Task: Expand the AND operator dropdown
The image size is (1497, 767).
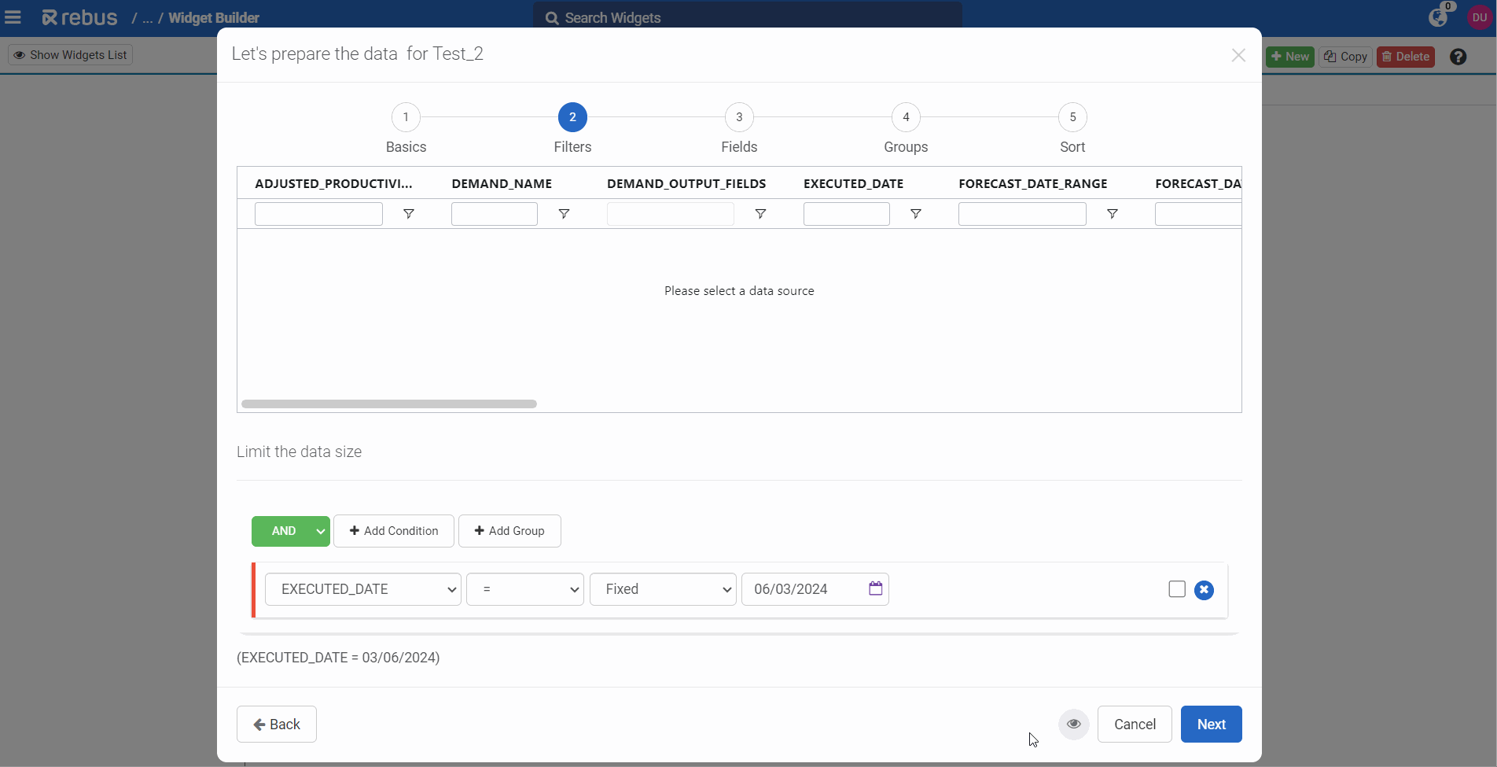Action: [x=320, y=531]
